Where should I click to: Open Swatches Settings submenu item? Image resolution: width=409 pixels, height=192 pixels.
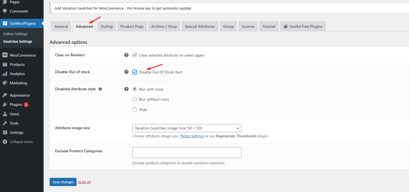click(18, 41)
